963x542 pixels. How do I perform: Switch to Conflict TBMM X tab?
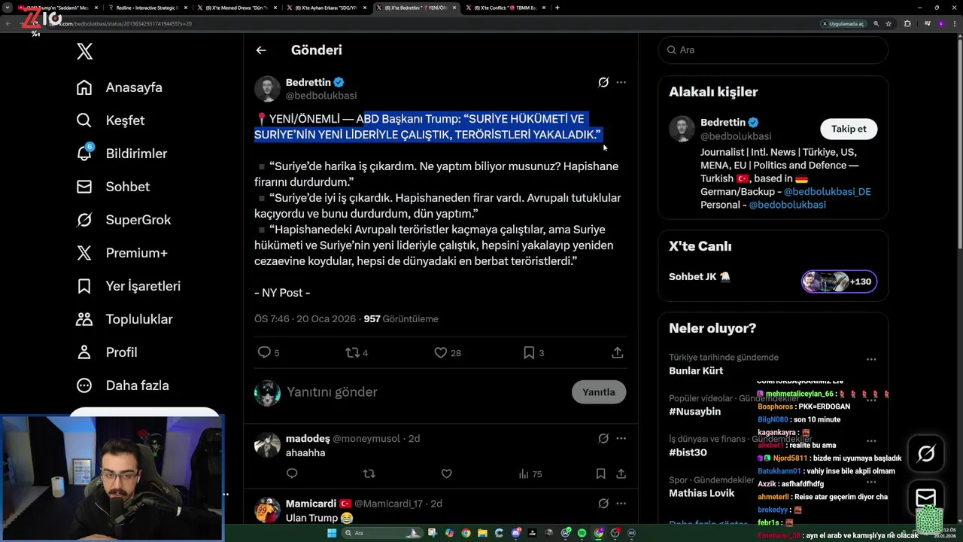505,8
